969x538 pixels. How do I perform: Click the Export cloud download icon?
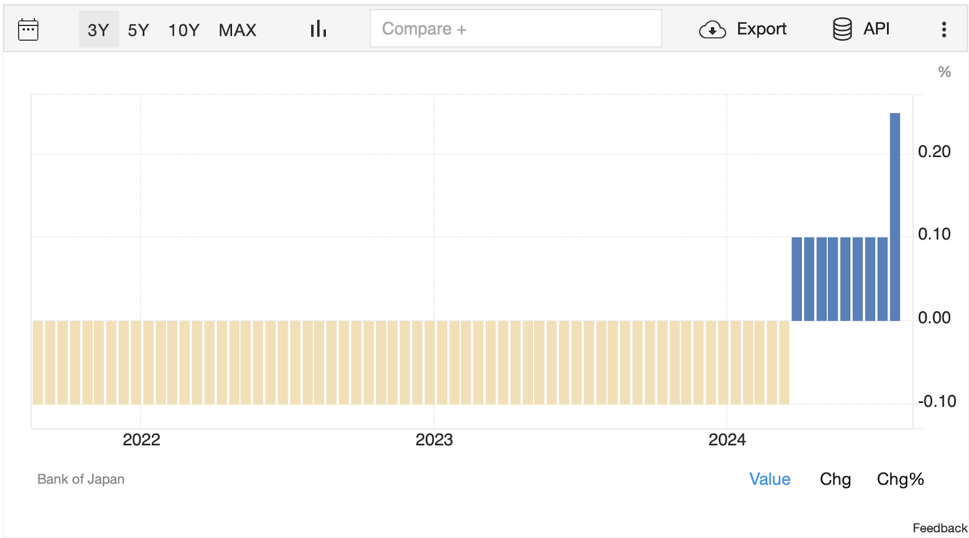(712, 29)
